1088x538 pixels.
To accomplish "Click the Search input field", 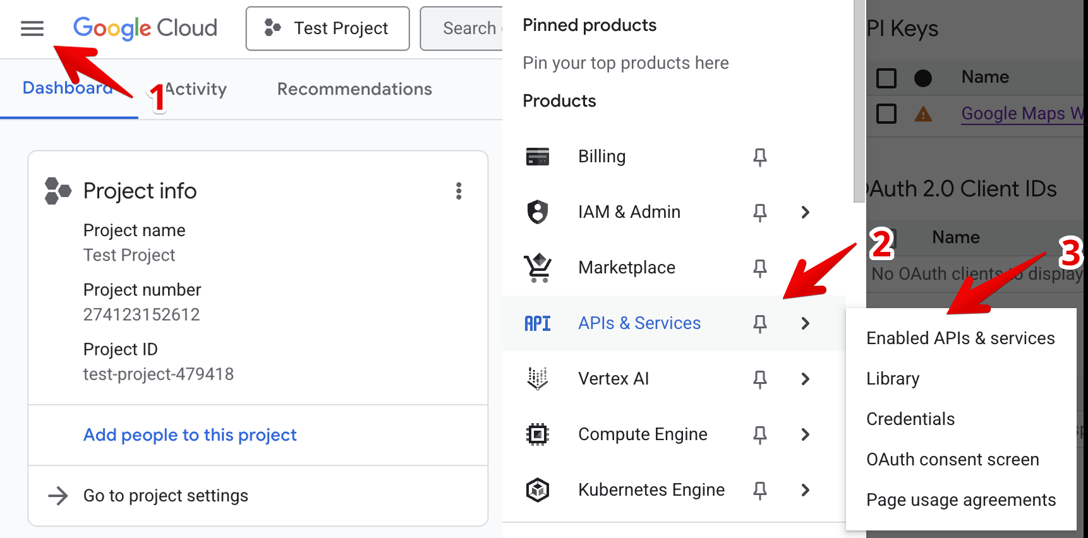I will (x=468, y=28).
